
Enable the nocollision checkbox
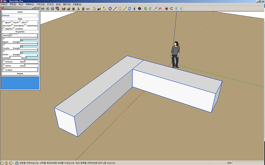coord(14,28)
